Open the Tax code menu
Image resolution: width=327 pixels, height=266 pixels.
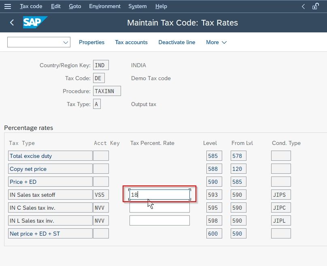coord(31,6)
